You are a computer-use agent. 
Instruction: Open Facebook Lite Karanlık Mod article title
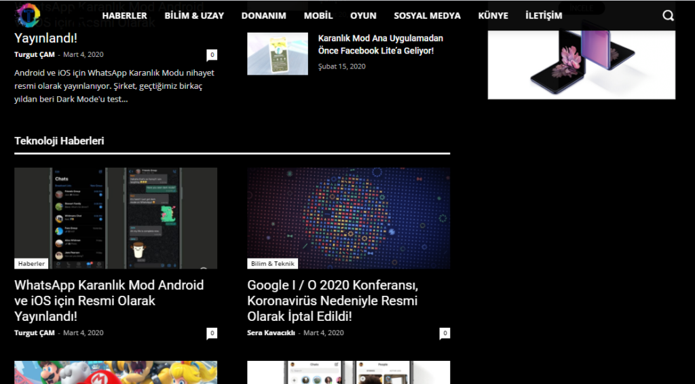[380, 45]
